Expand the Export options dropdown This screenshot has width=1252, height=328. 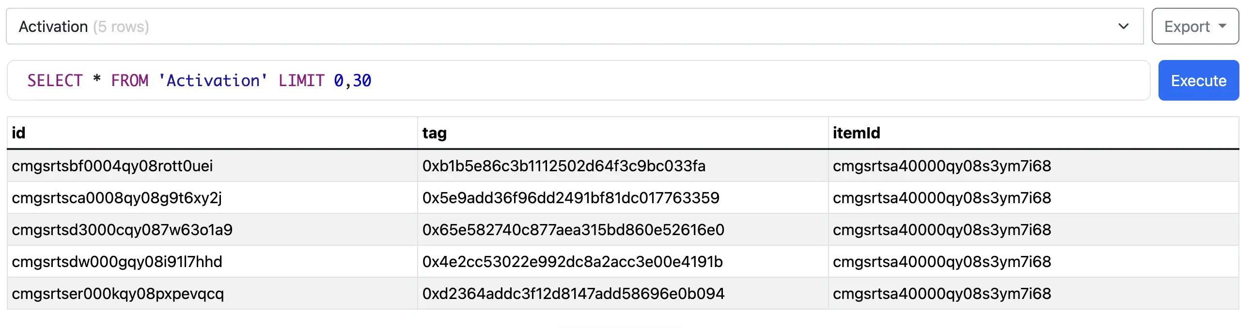pos(1195,26)
